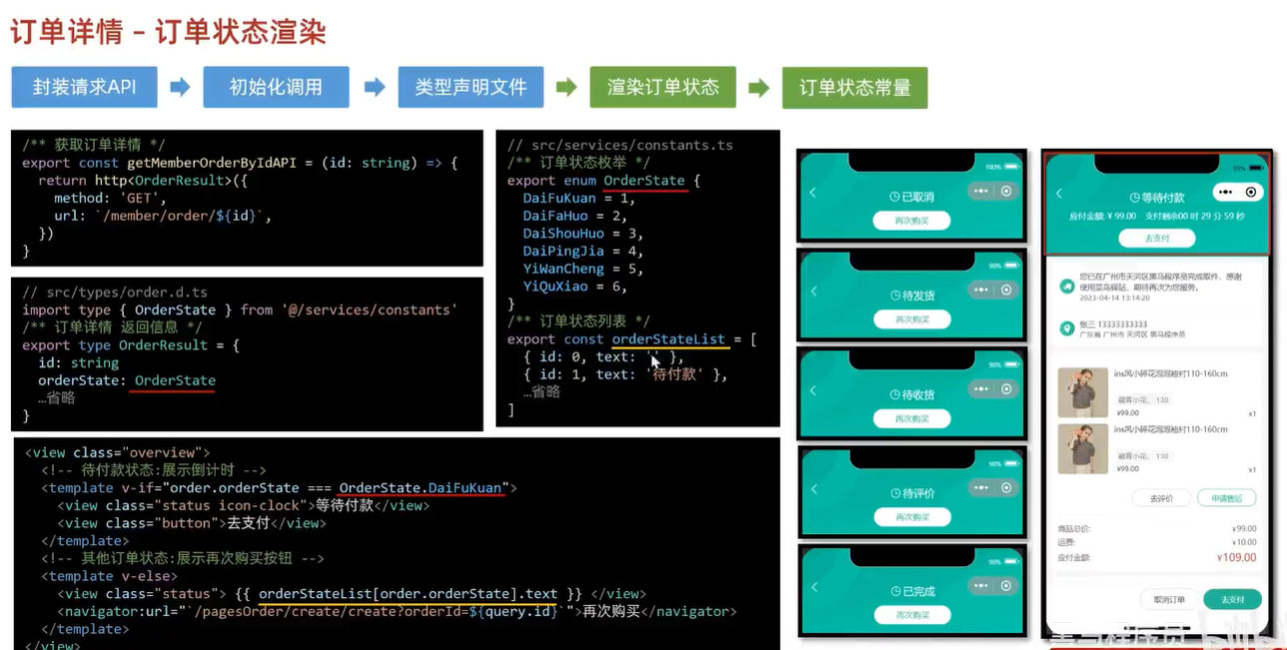The image size is (1287, 650).
Task: Tap the back arrow in the 已完成 phone header
Action: [x=813, y=586]
